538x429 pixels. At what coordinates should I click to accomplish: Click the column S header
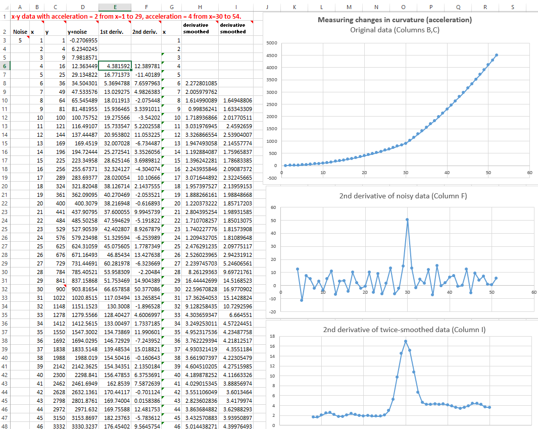(512, 7)
